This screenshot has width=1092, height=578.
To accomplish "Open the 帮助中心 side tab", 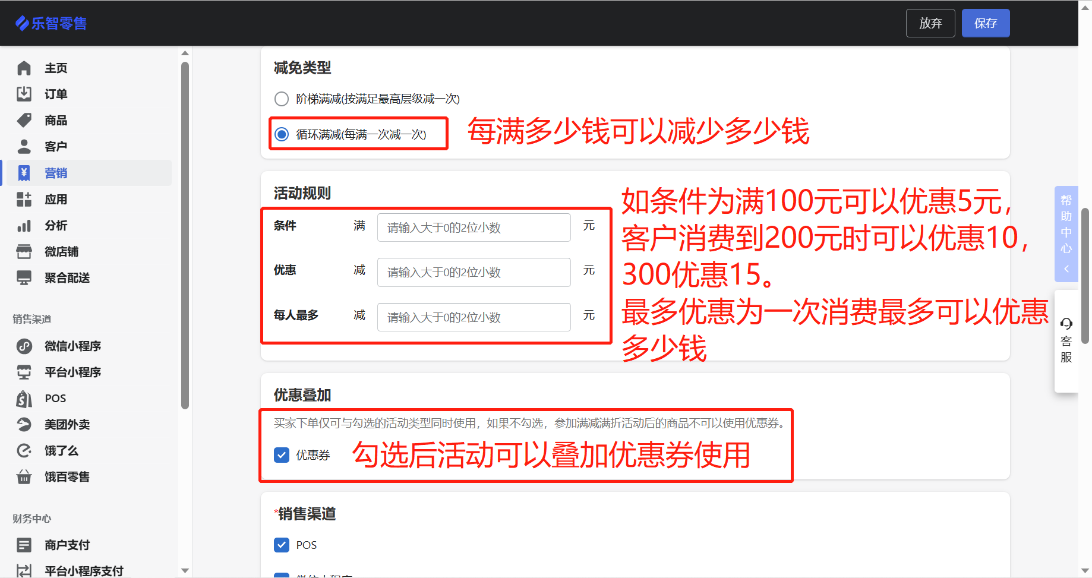I will 1066,233.
